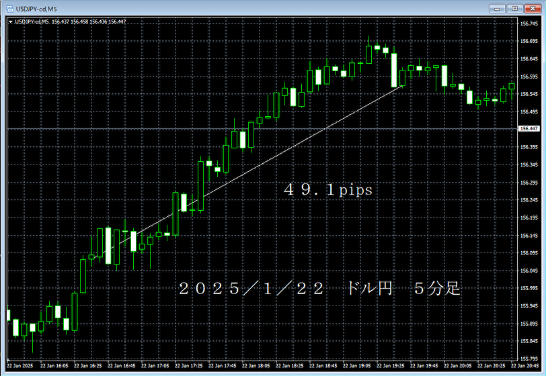This screenshot has height=376, width=546.
Task: Click the USDJPY-cd,M5 window title text
Action: (x=36, y=9)
